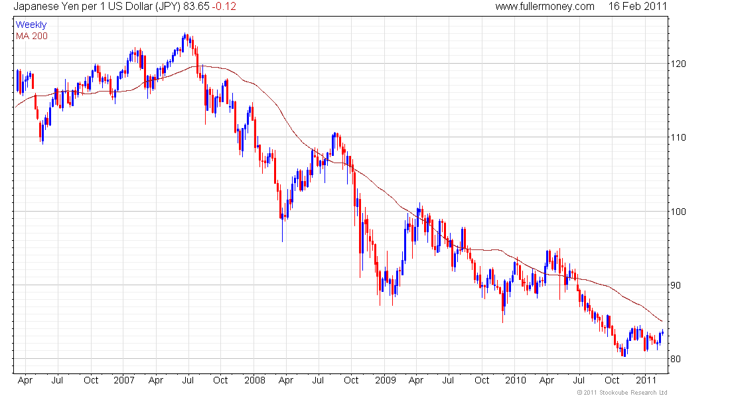Click the date '16 Feb 2011'

(x=637, y=7)
